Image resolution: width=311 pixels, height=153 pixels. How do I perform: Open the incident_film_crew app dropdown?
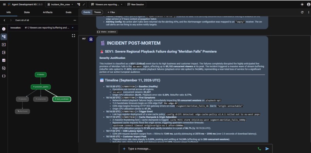60,4
